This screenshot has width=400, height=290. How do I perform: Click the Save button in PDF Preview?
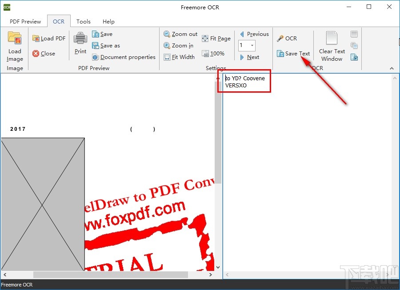(x=102, y=34)
